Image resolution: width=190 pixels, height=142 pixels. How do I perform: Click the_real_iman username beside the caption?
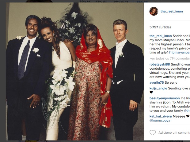point(161,36)
